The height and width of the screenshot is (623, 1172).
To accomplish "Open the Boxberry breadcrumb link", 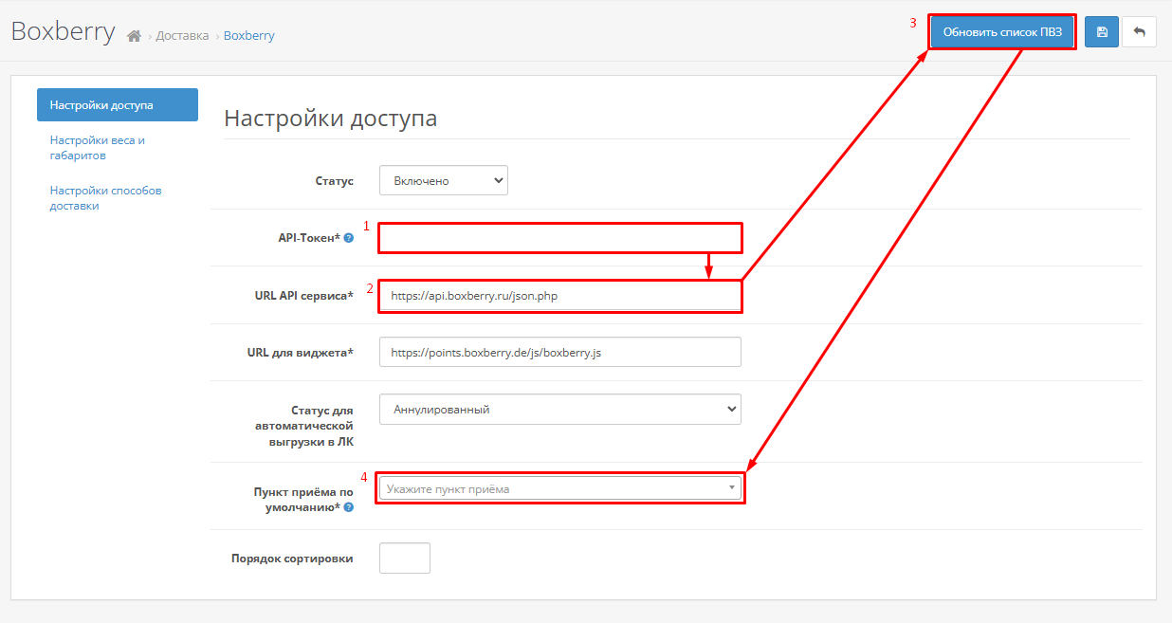I will pyautogui.click(x=249, y=36).
